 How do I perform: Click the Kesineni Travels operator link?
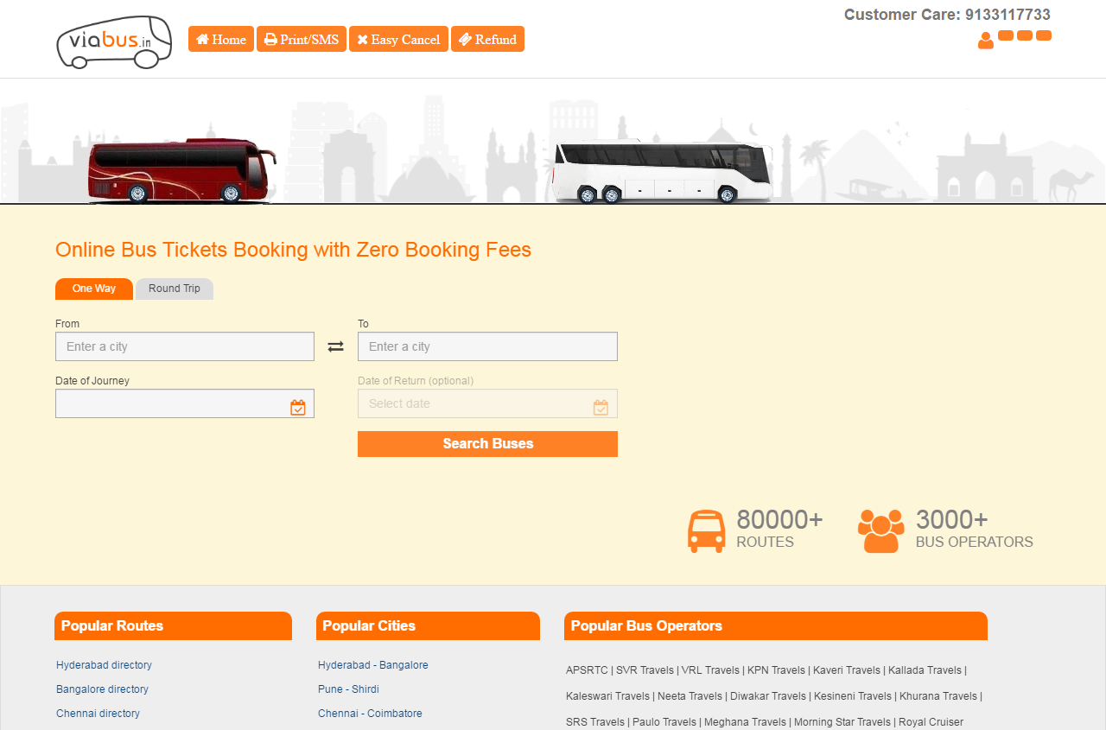point(853,696)
